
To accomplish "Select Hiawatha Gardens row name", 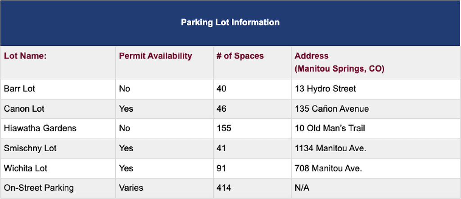I will click(40, 128).
